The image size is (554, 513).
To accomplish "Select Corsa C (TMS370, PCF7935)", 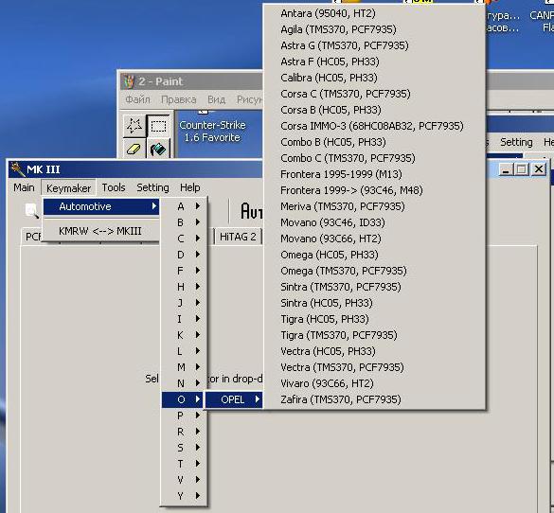I will tap(374, 94).
